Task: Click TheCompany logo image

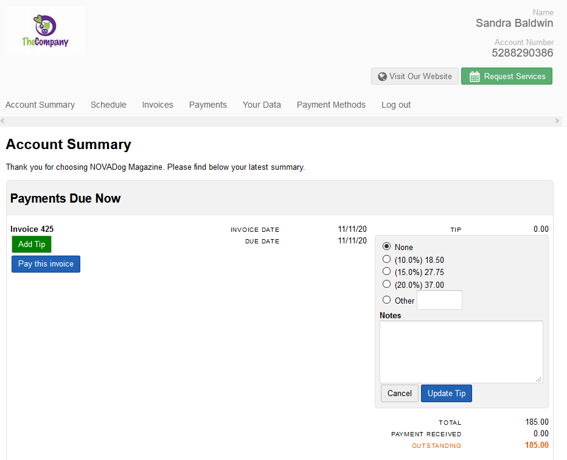Action: click(45, 31)
